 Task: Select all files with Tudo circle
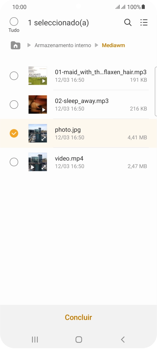14,22
